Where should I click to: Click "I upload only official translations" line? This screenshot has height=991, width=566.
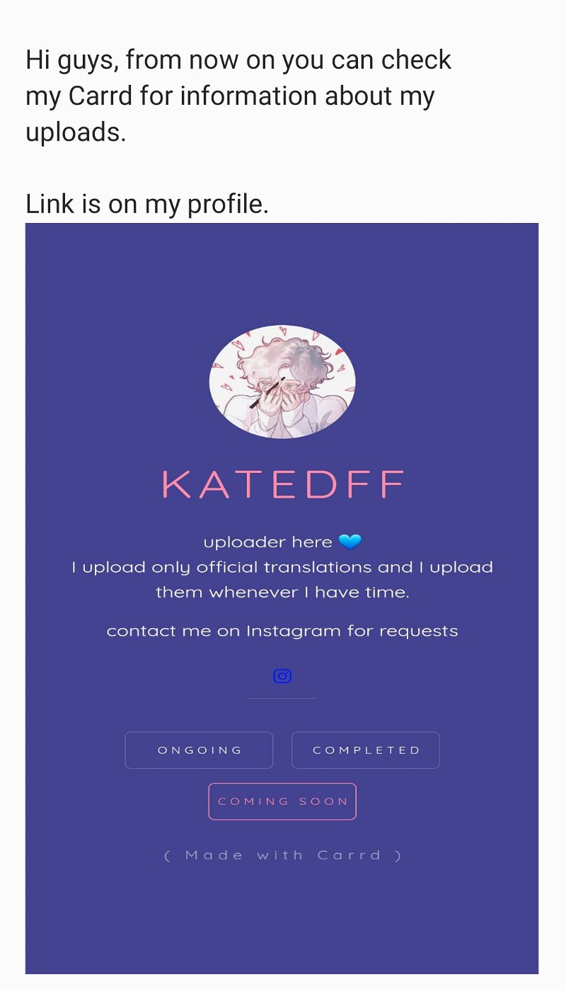pos(282,567)
